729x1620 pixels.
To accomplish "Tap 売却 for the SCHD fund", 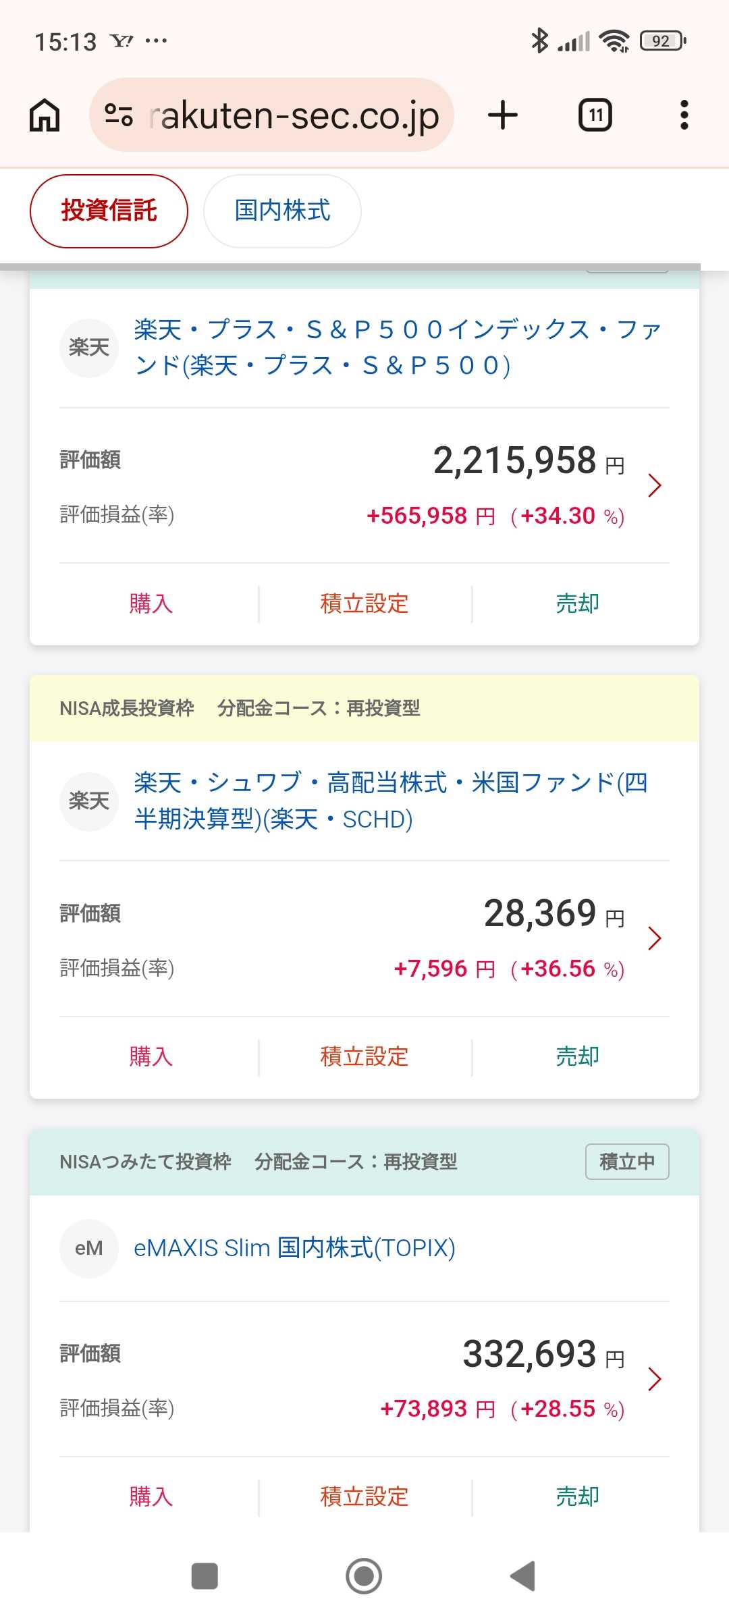I will pyautogui.click(x=577, y=1056).
